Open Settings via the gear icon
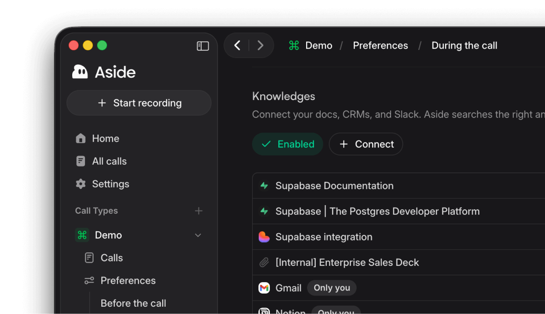Image resolution: width=545 pixels, height=314 pixels. (80, 184)
